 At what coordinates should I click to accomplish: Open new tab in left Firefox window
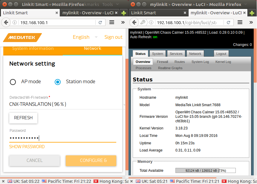(124, 13)
